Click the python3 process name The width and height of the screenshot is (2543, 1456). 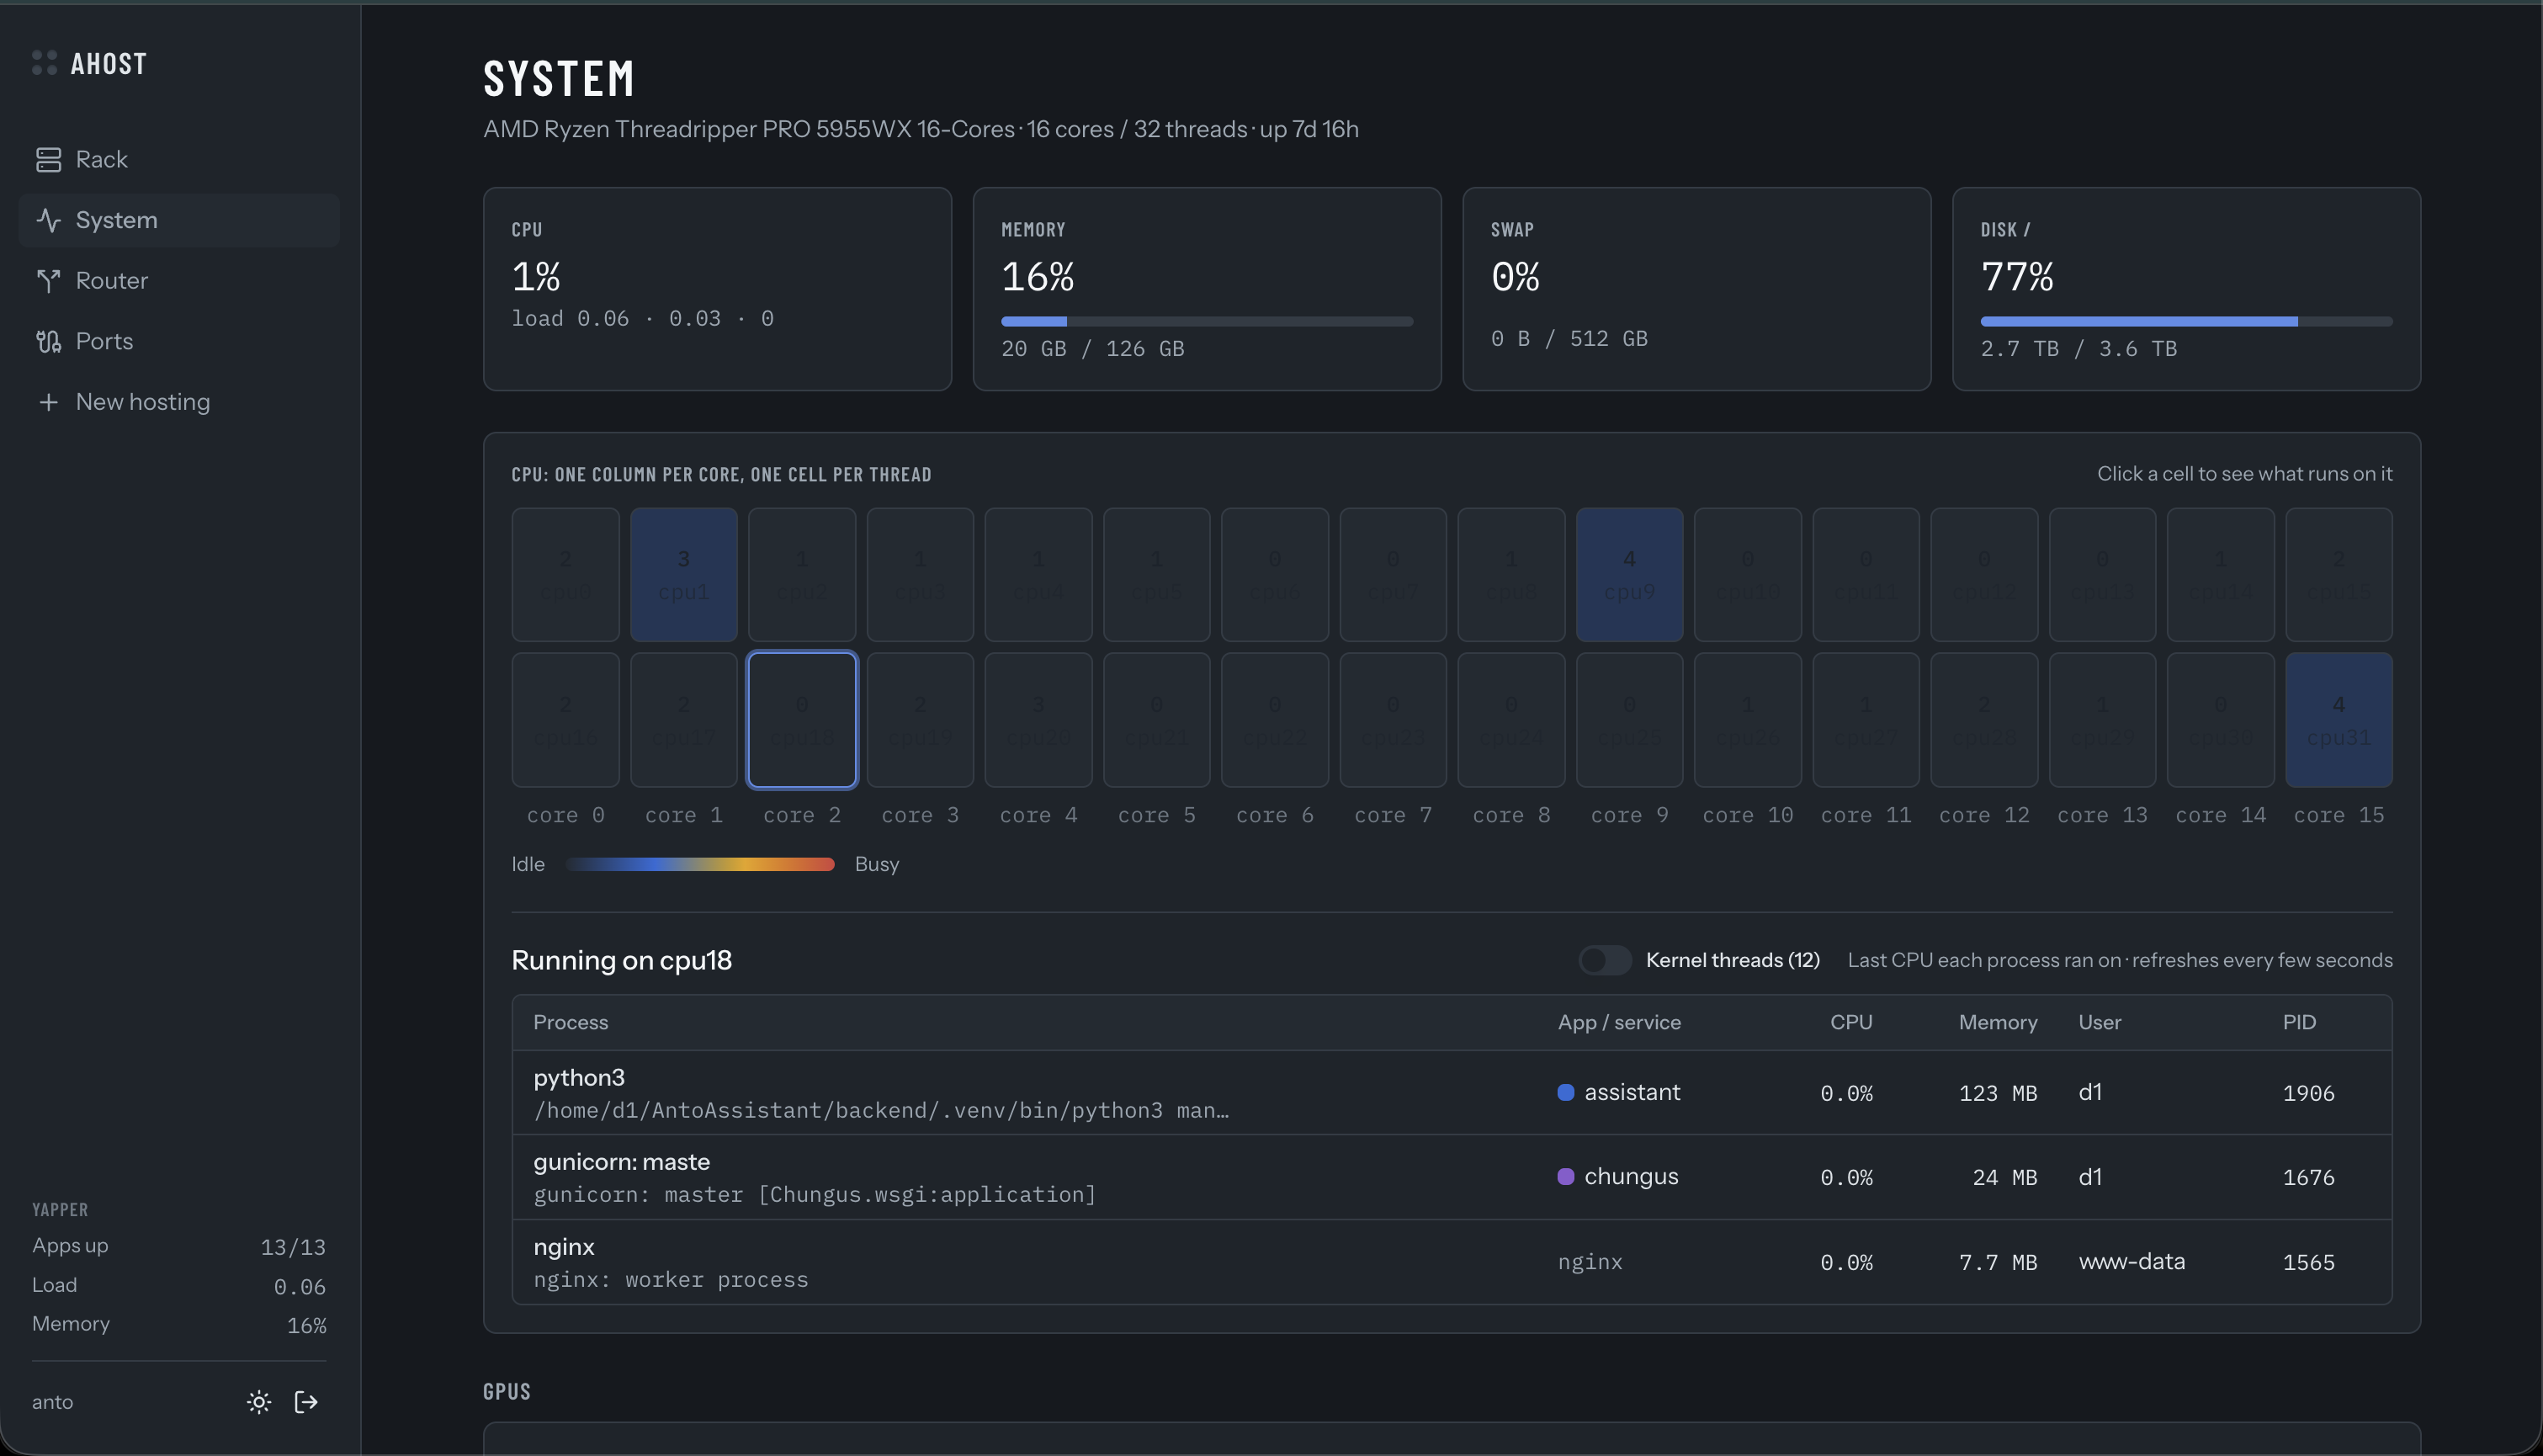tap(579, 1077)
